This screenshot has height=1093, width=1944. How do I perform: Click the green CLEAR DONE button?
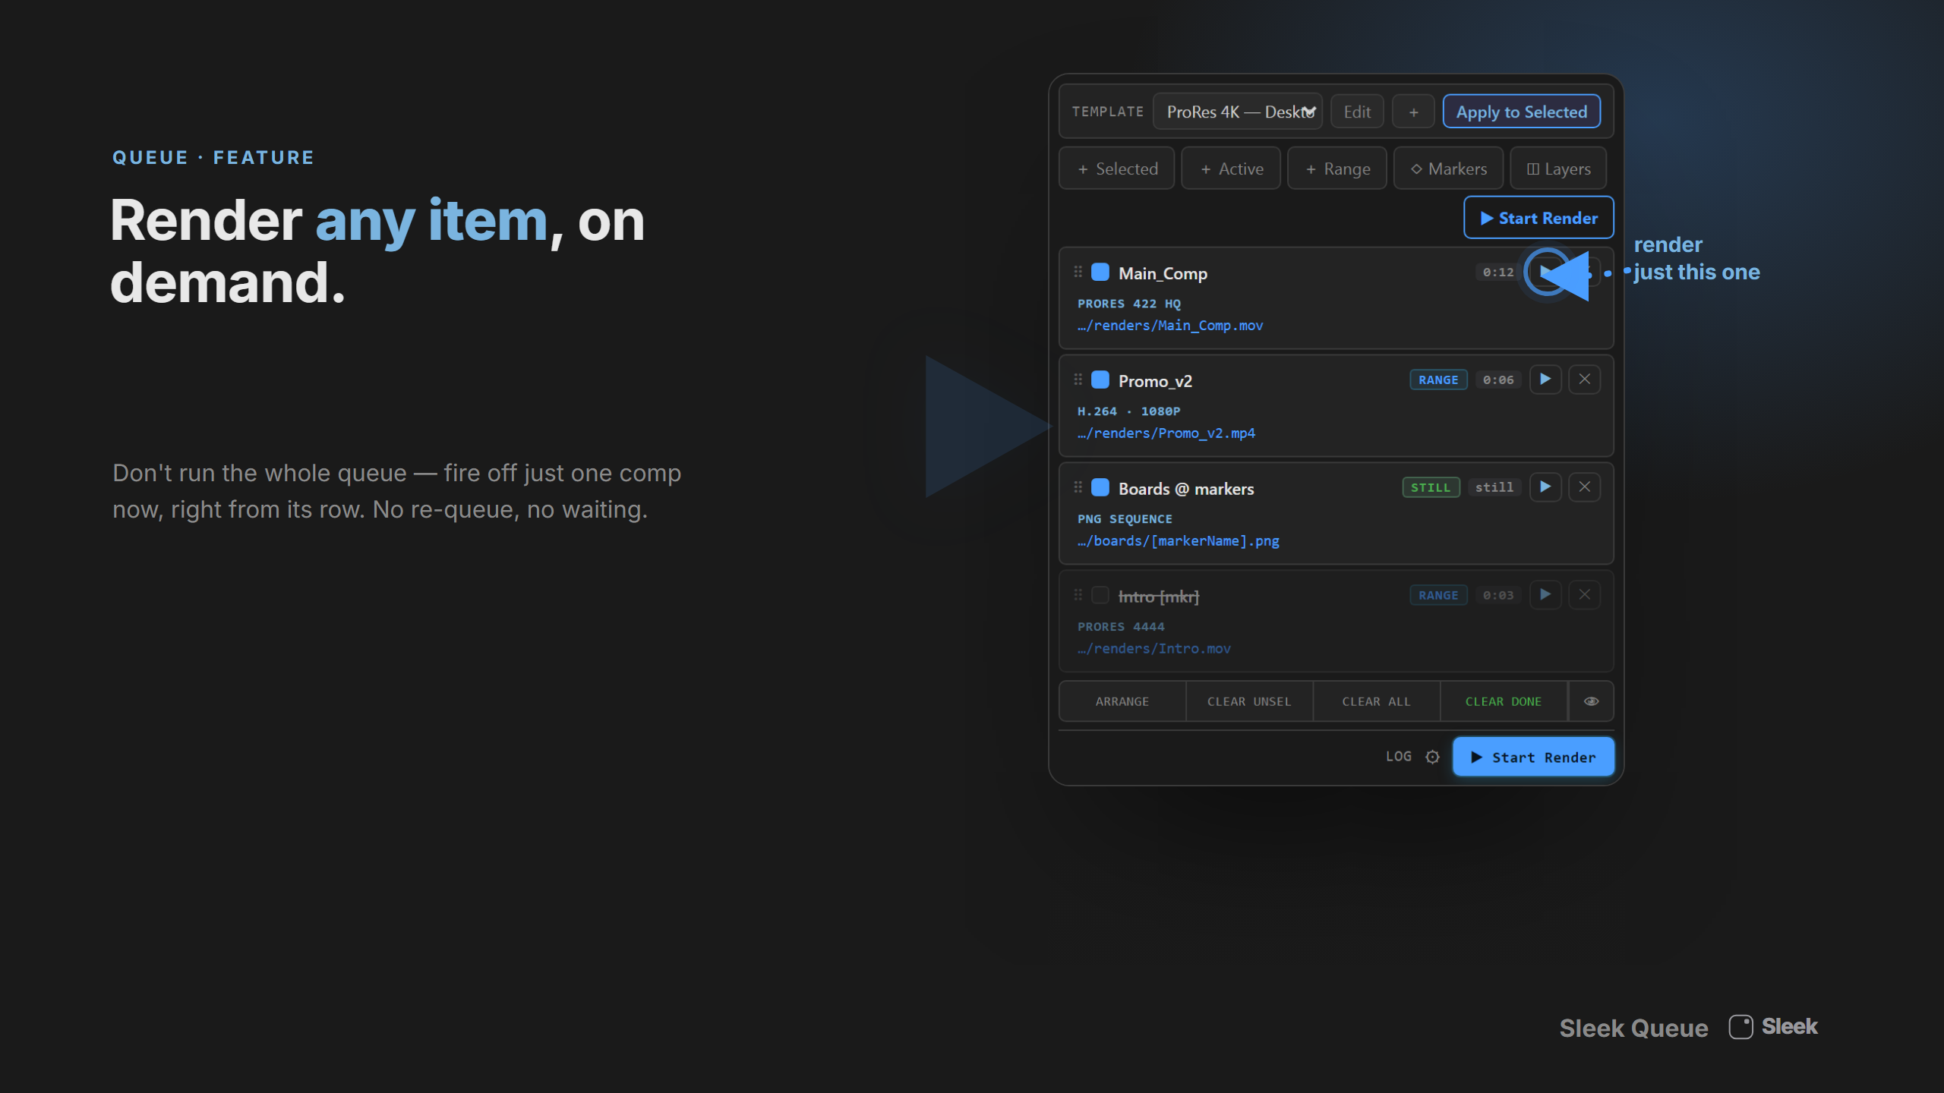1504,701
